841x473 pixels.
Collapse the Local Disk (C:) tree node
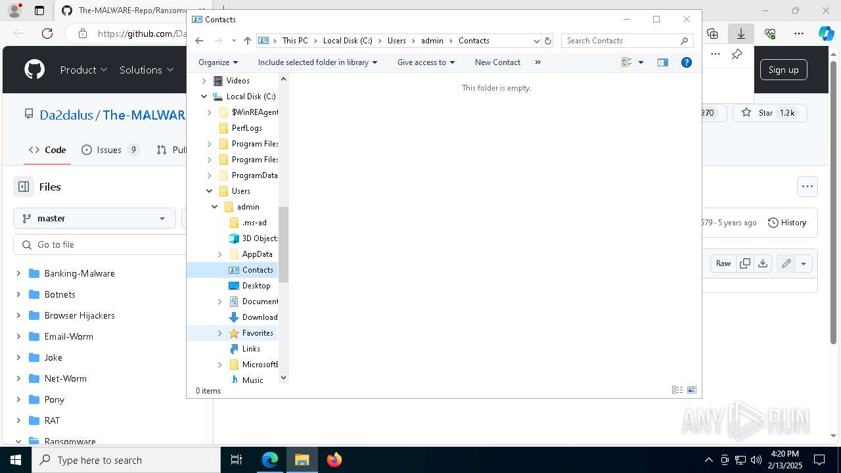point(204,97)
